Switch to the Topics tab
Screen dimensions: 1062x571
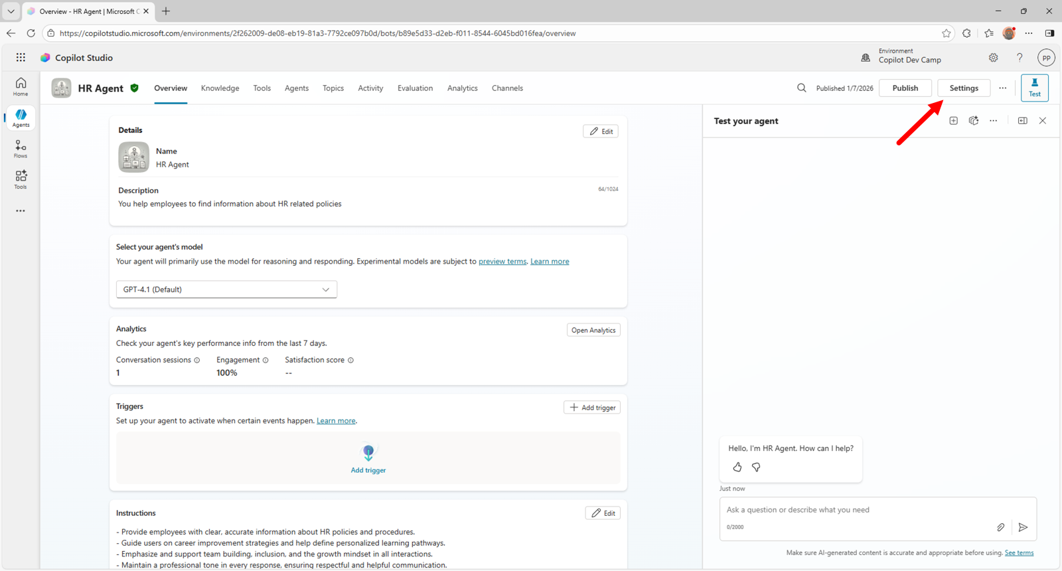coord(333,88)
